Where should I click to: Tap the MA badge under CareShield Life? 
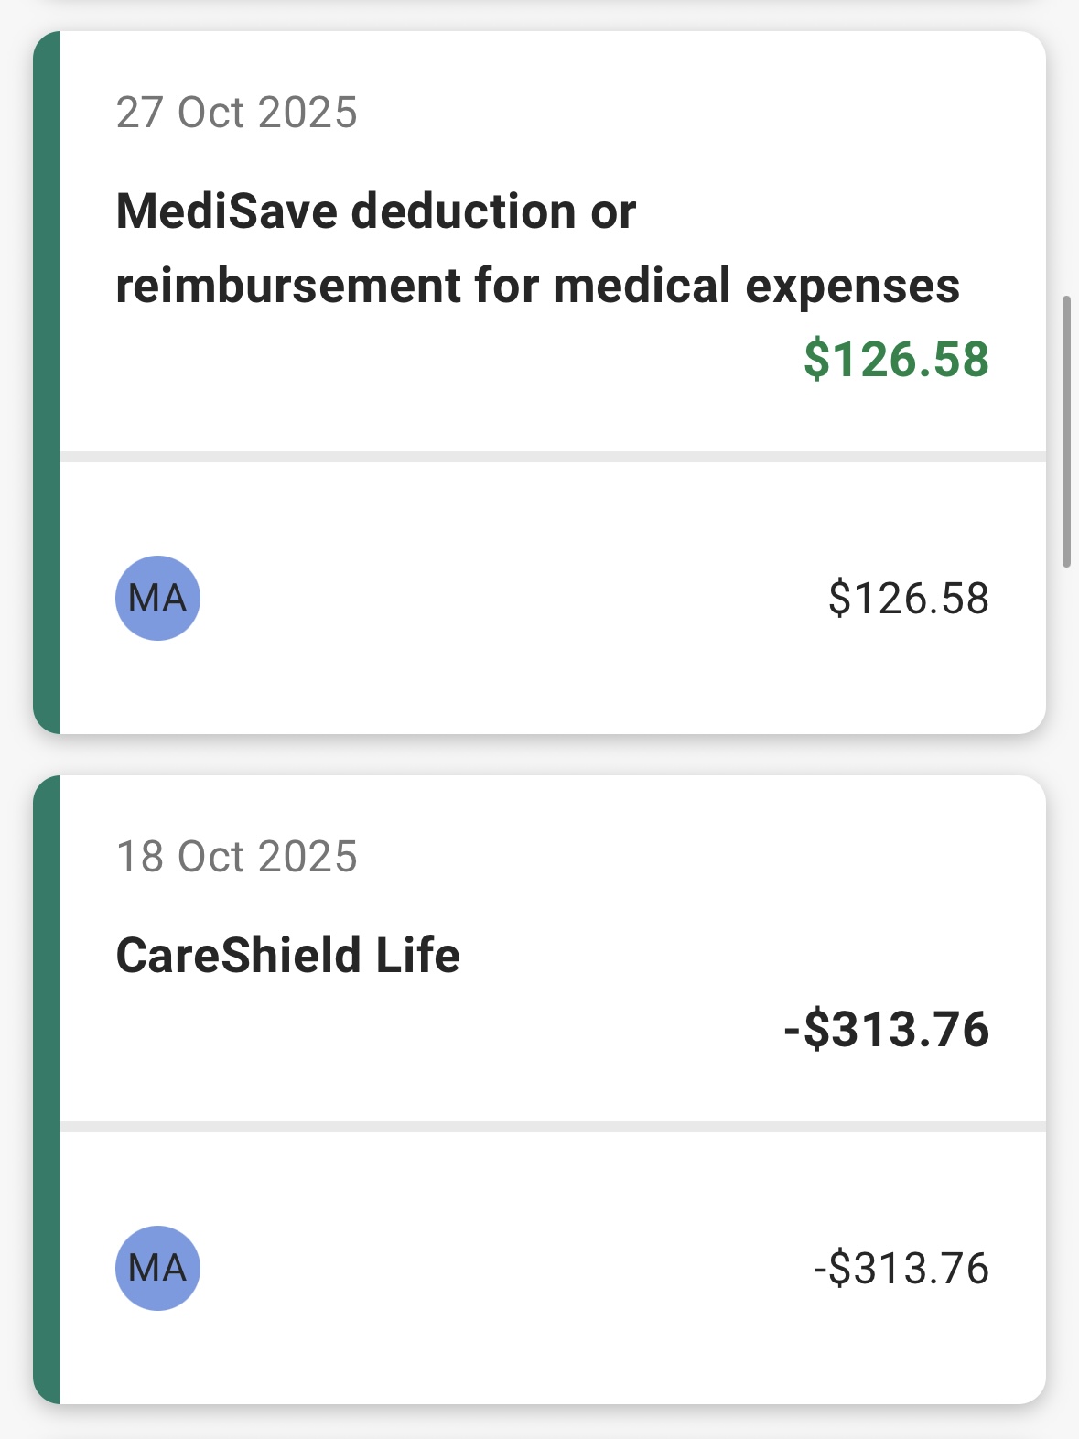(x=157, y=1268)
